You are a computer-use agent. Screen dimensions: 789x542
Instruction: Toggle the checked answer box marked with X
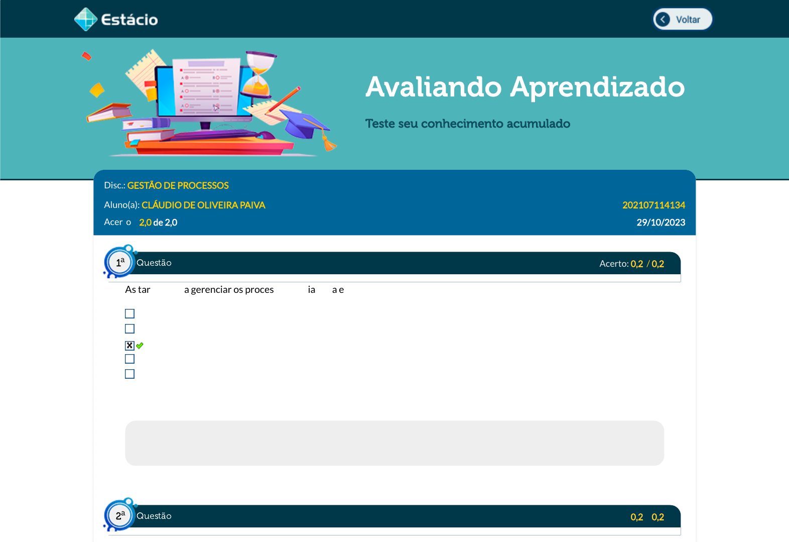(129, 346)
